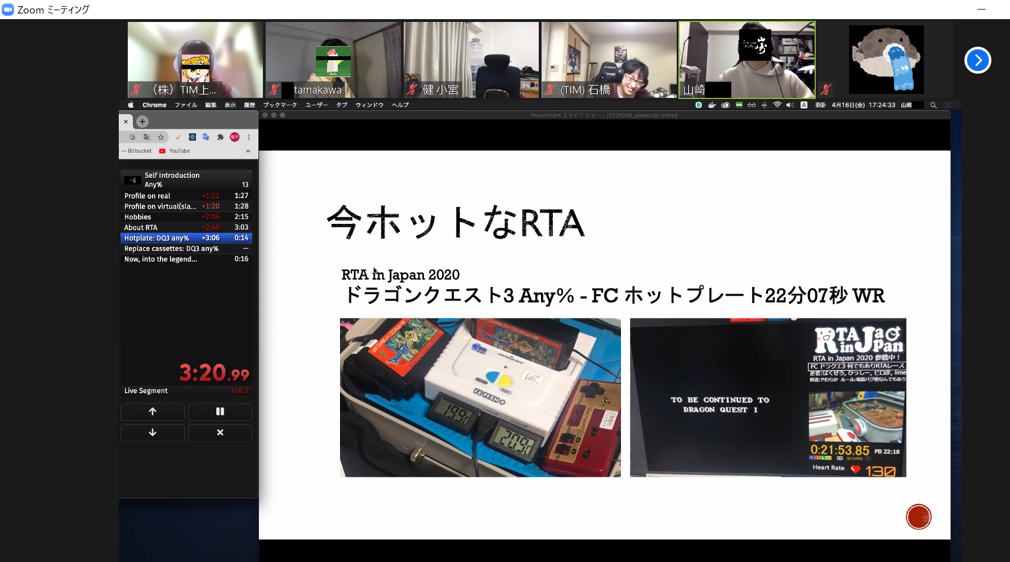1010x562 pixels.
Task: Click the green monitor menu bar icon
Action: [739, 105]
